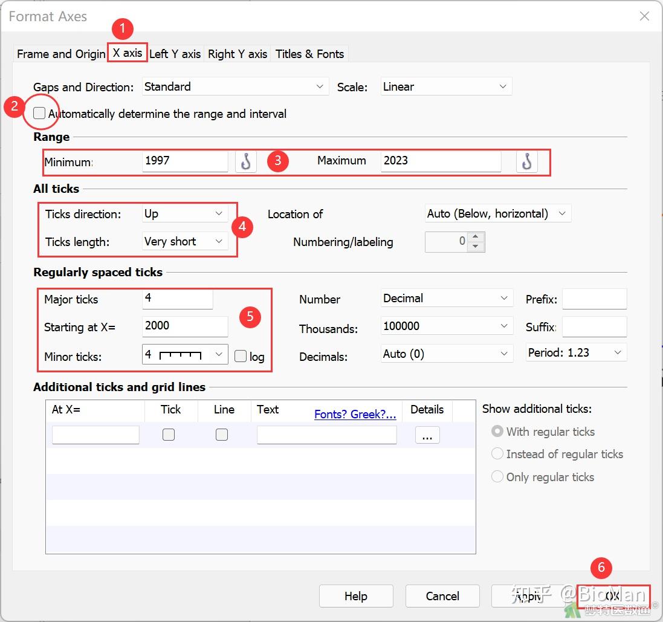Switch to the Left Y axis tab
The width and height of the screenshot is (663, 622).
(x=175, y=54)
